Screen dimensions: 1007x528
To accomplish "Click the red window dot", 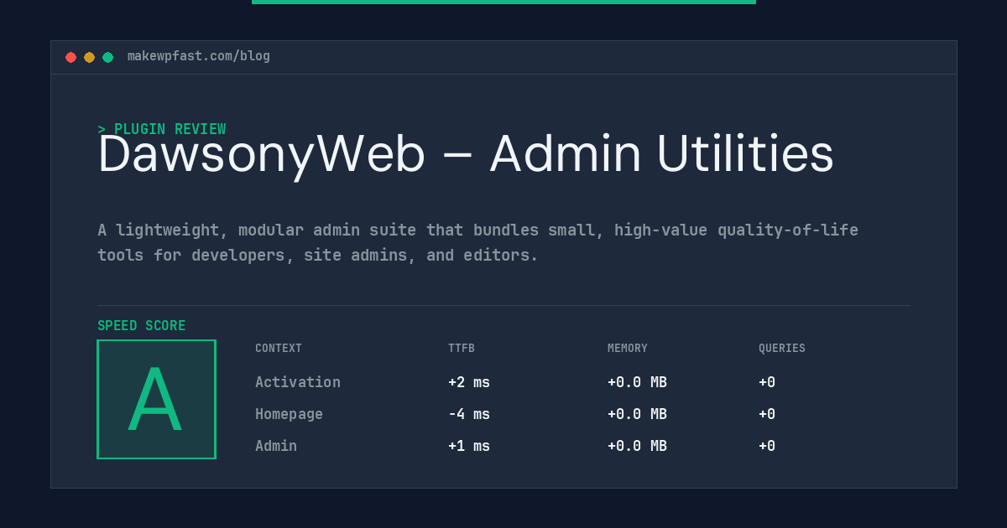I will click(x=70, y=57).
